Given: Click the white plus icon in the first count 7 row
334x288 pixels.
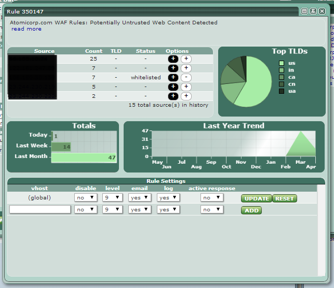Looking at the screenshot, I should [x=186, y=68].
